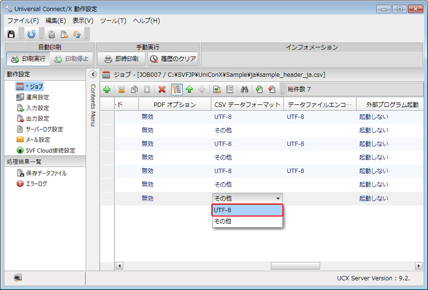Import using document with green arrow icon

(259, 89)
